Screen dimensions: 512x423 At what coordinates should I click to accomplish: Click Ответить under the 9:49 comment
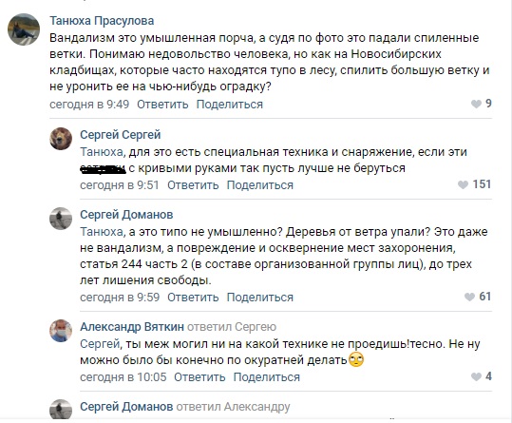coord(162,105)
